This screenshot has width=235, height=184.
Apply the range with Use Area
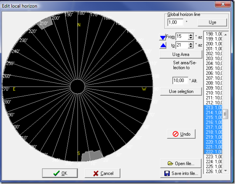coord(181,54)
